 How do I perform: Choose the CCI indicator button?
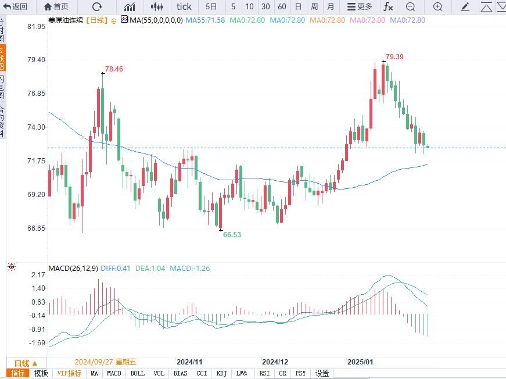coord(202,374)
